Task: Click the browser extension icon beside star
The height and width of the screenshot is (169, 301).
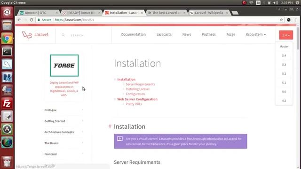Action: pos(288,20)
